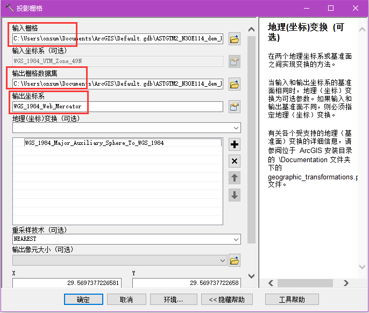Add a geographic transformation with the plus icon

coord(235,144)
